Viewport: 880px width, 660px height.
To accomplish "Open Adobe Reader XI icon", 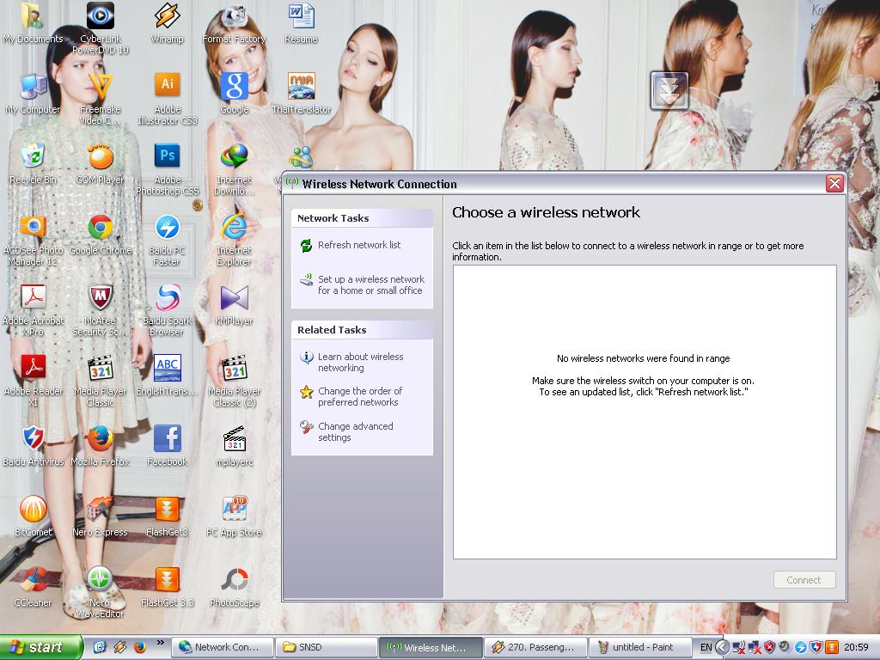I will pyautogui.click(x=33, y=381).
